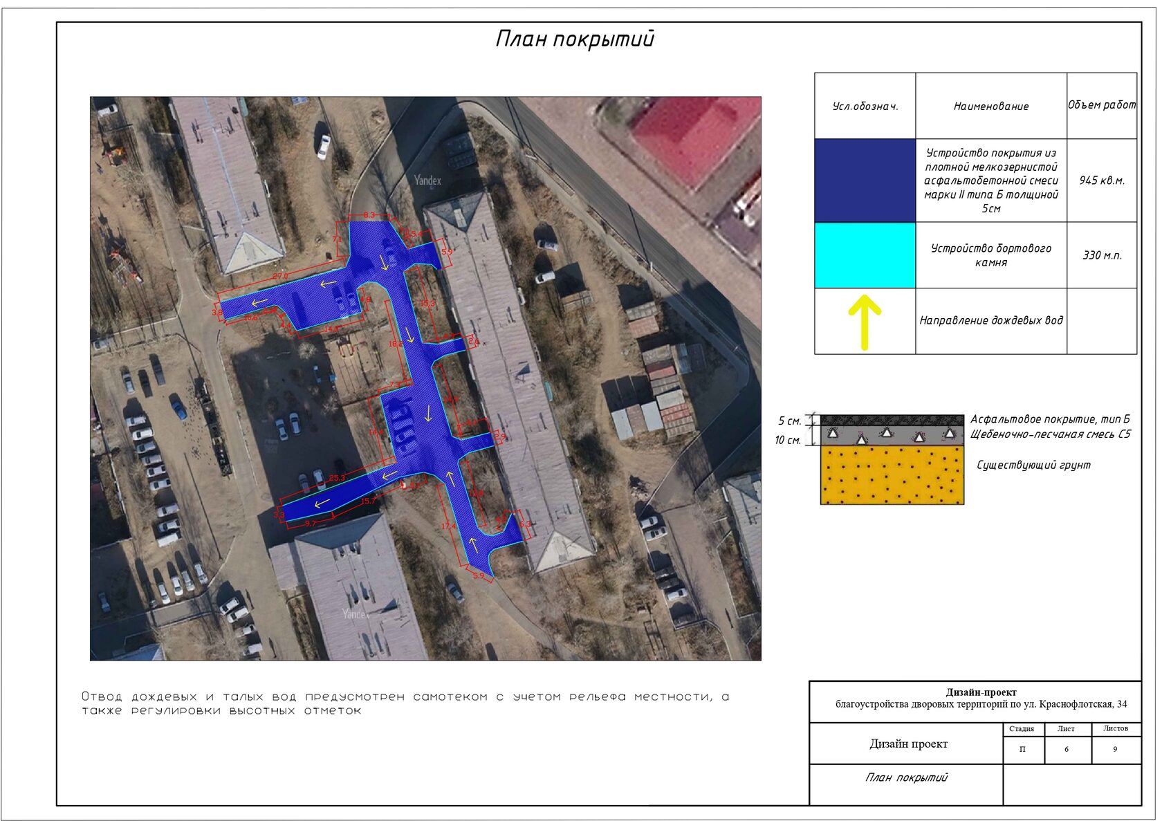Click the 'План покрытий' sheet name in the title block

906,777
